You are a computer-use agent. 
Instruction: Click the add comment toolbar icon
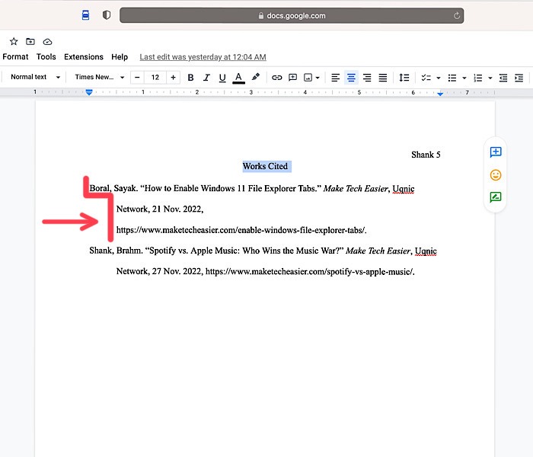point(293,78)
